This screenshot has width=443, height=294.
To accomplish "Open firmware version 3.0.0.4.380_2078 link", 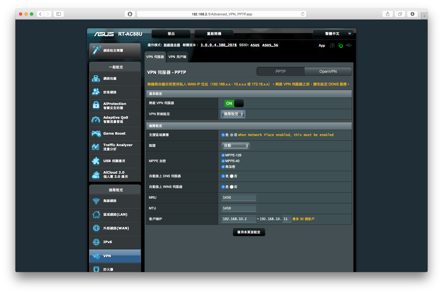I will (x=218, y=45).
